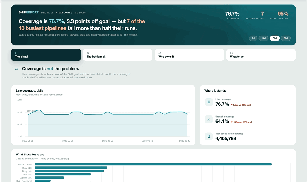Select the 30d time range pill
This screenshot has height=182, width=307.
275,38
